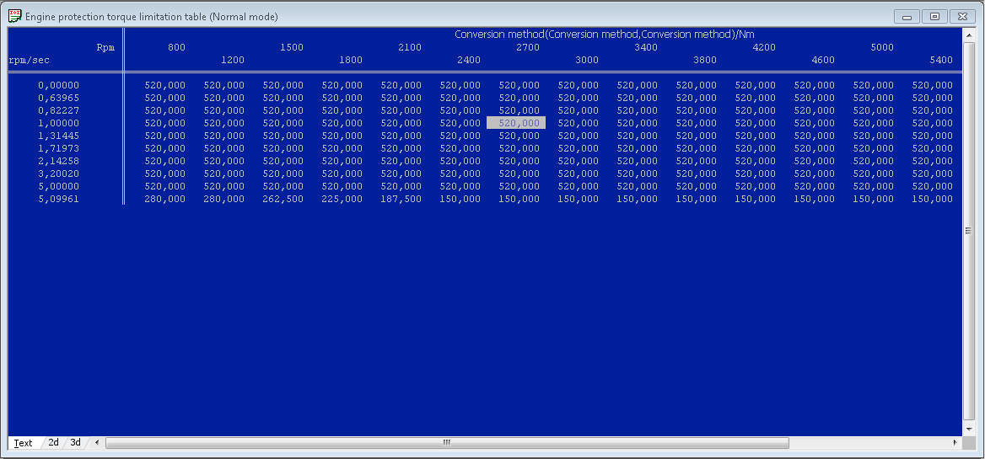The width and height of the screenshot is (985, 459).
Task: Click the vertical scrollbar thumb
Action: click(968, 232)
